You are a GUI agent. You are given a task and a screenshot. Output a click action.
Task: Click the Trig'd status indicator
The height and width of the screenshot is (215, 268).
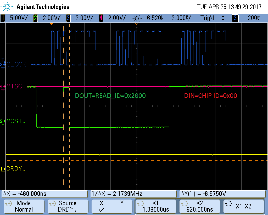tap(207, 18)
